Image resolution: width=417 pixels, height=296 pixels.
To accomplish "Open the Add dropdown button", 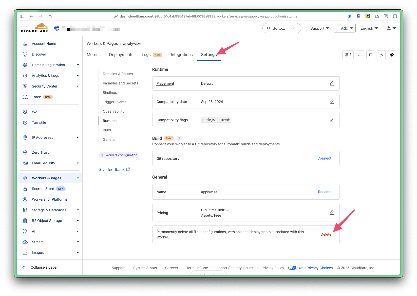I will tap(345, 28).
